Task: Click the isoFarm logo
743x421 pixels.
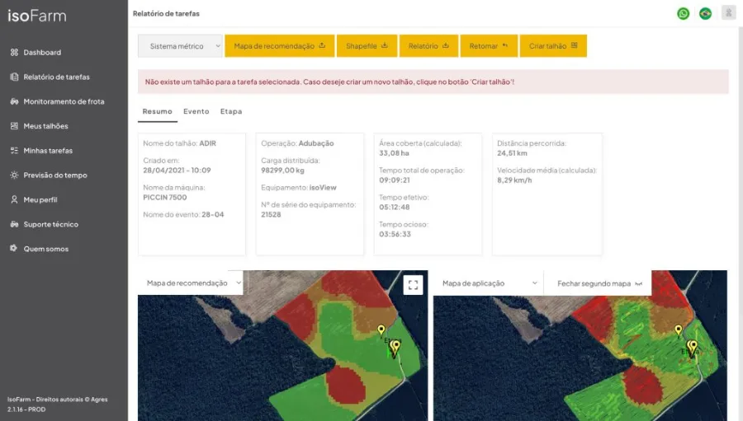Action: click(x=37, y=16)
